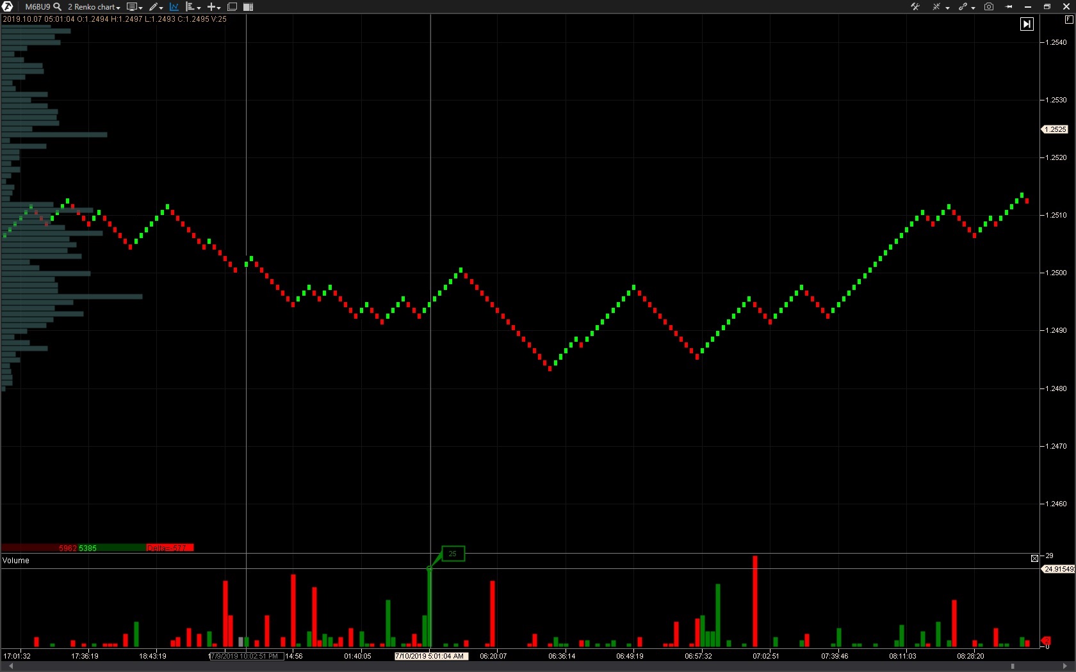This screenshot has height=672, width=1076.
Task: Toggle the blue line chart indicators icon
Action: point(174,7)
